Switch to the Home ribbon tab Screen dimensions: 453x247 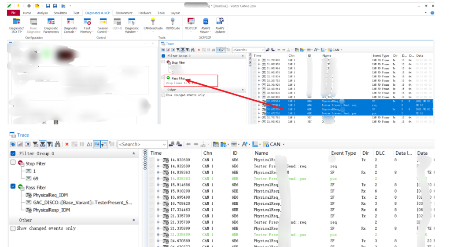click(x=27, y=13)
